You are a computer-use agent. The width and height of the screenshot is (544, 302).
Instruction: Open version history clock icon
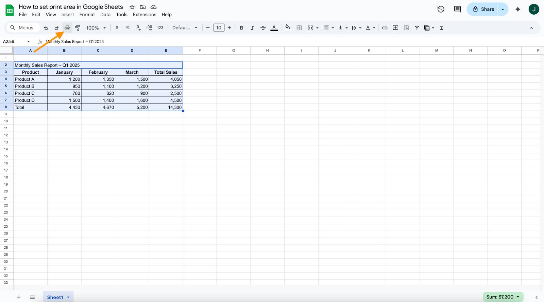click(441, 9)
